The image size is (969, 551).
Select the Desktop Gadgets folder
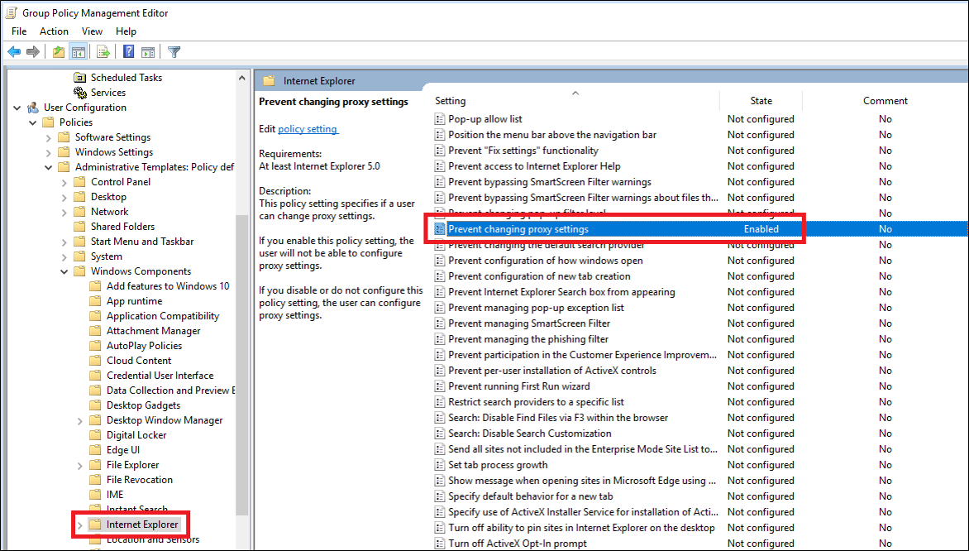pos(143,405)
